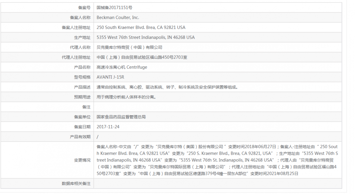Select the intended-use text 用于病理分析前人体样本的分离。
This screenshot has height=194, width=355.
(126, 97)
